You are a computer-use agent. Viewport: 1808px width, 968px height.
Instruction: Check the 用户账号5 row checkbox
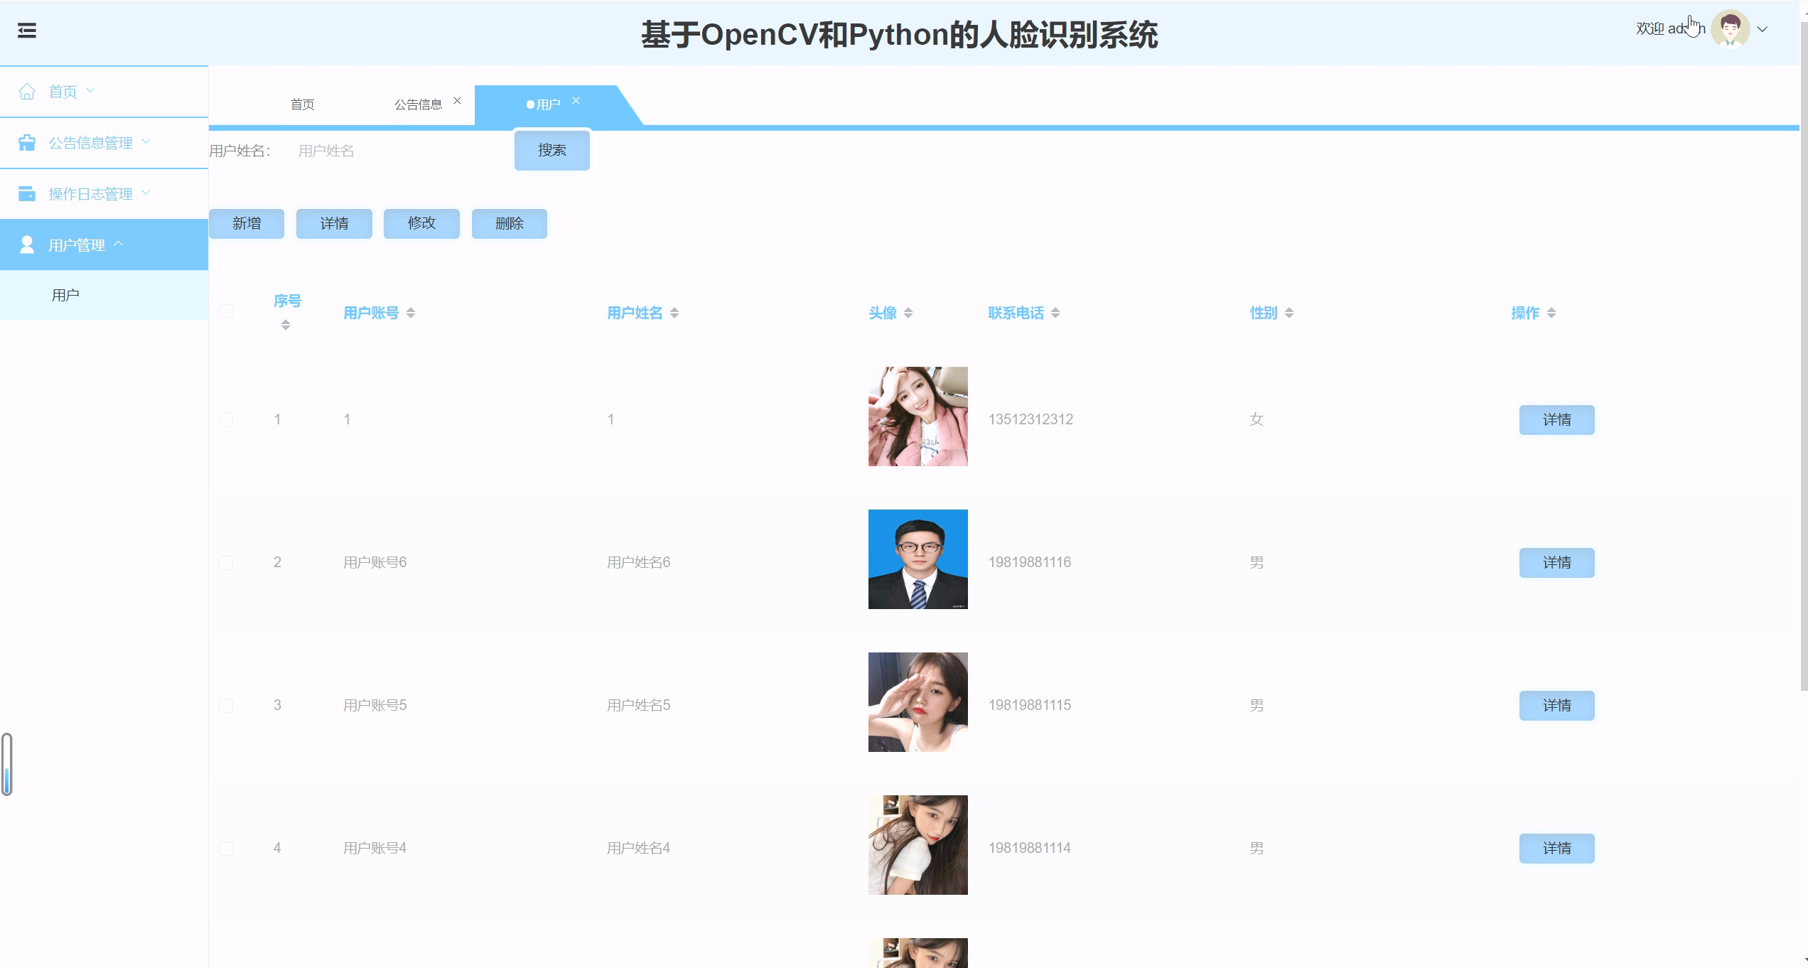tap(226, 706)
